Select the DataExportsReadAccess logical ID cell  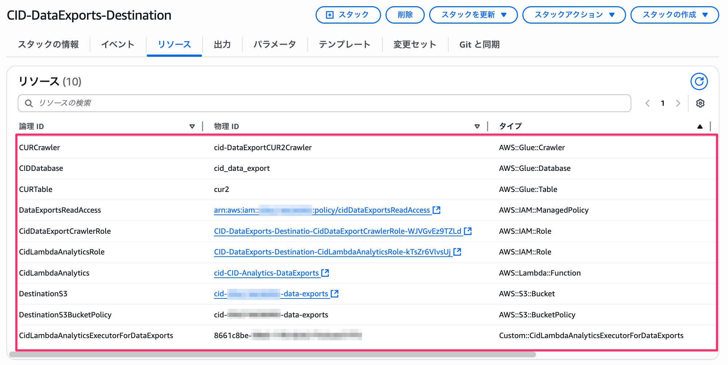pyautogui.click(x=60, y=210)
